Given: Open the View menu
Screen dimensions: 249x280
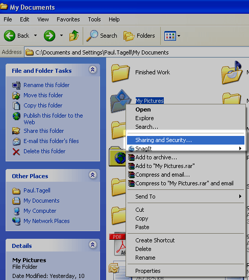Looking at the screenshot, I should [43, 19].
